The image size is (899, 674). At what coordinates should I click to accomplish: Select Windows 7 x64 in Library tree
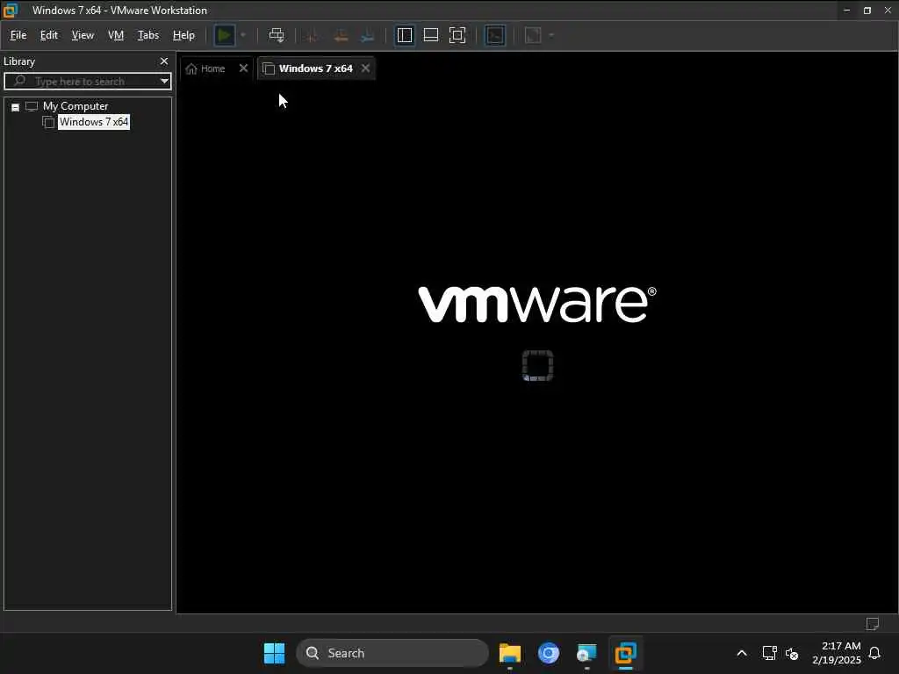pyautogui.click(x=94, y=122)
